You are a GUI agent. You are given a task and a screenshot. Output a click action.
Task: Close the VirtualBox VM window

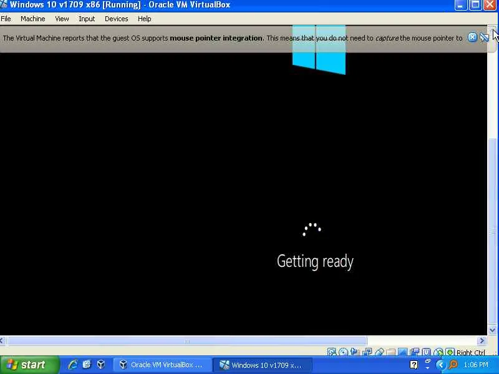point(490,5)
